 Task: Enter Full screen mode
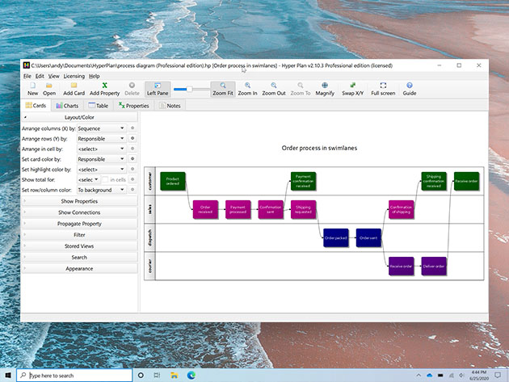coord(383,88)
